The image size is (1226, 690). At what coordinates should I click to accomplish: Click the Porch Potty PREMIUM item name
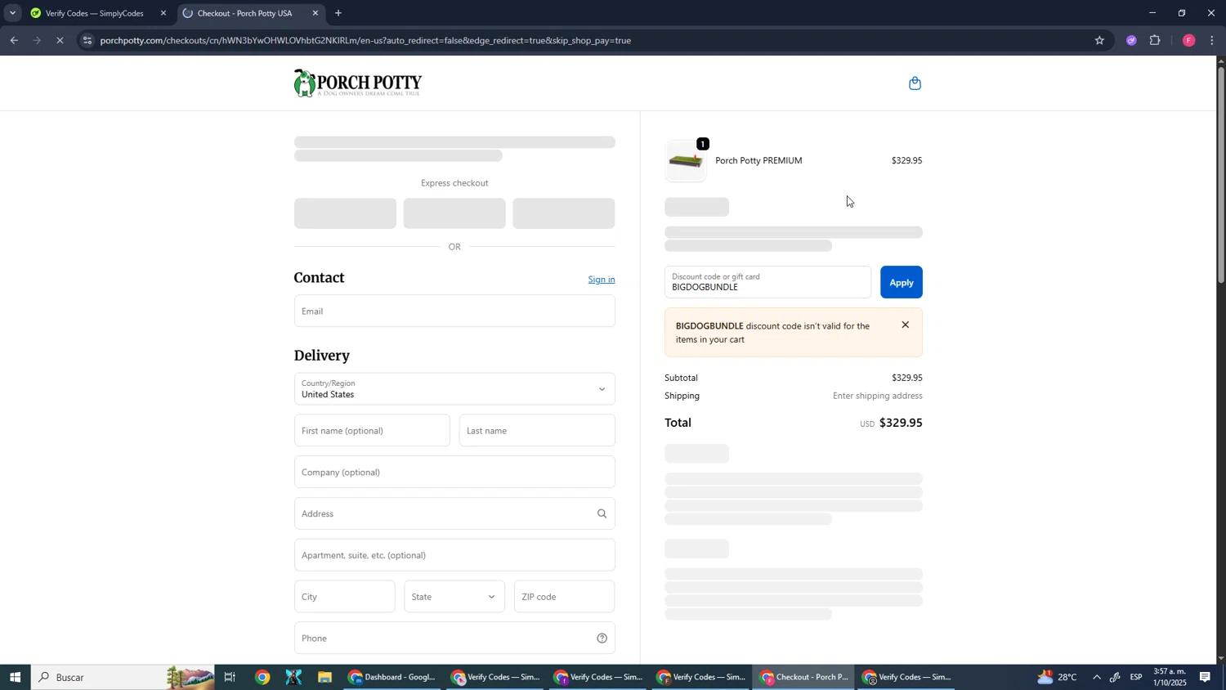[x=758, y=161]
